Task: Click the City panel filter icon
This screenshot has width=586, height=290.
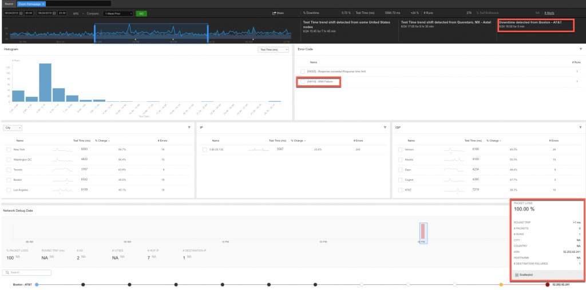Action: click(x=189, y=128)
